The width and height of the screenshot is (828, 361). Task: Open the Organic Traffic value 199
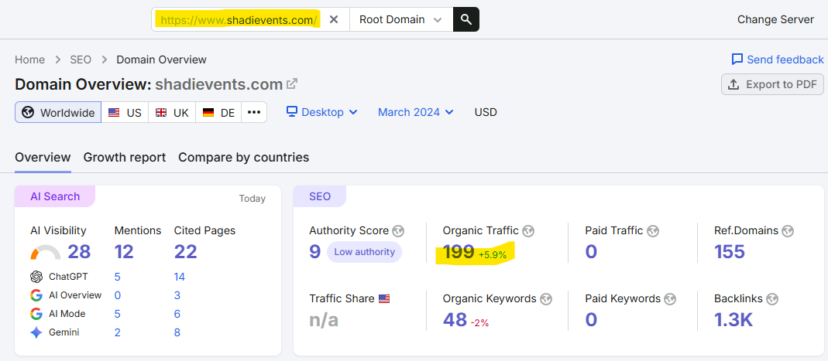tap(459, 252)
